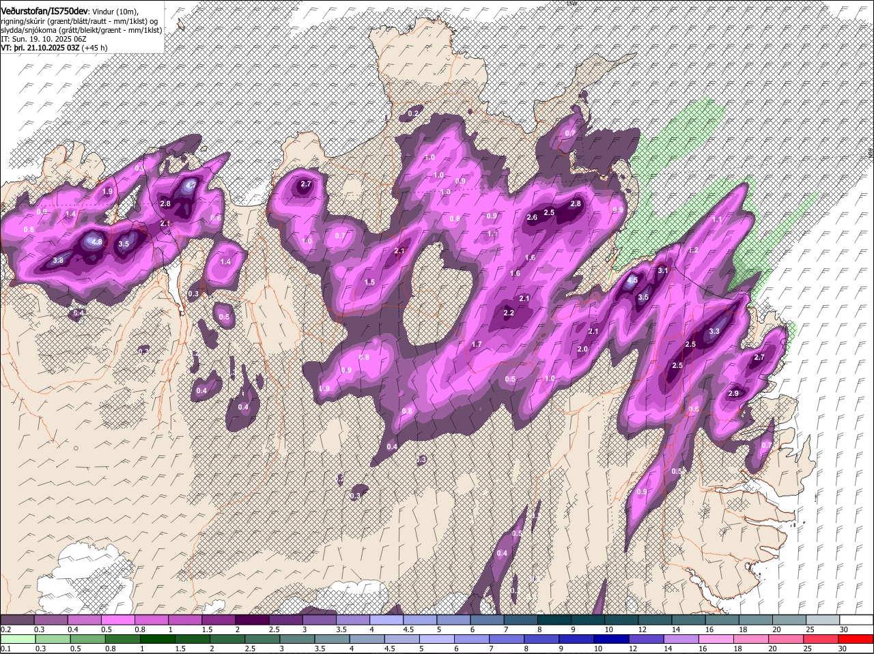Click the periwinkle 6 rain legend swatch
Viewport: 874px width, 654px height.
click(x=473, y=639)
